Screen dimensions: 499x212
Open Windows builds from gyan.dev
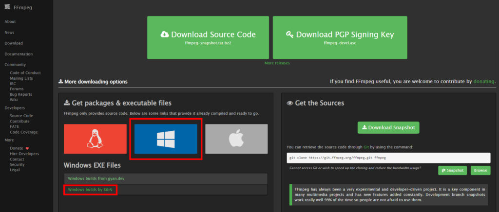point(96,178)
